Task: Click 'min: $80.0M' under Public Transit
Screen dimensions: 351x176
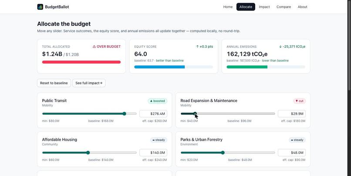Action: (51, 121)
